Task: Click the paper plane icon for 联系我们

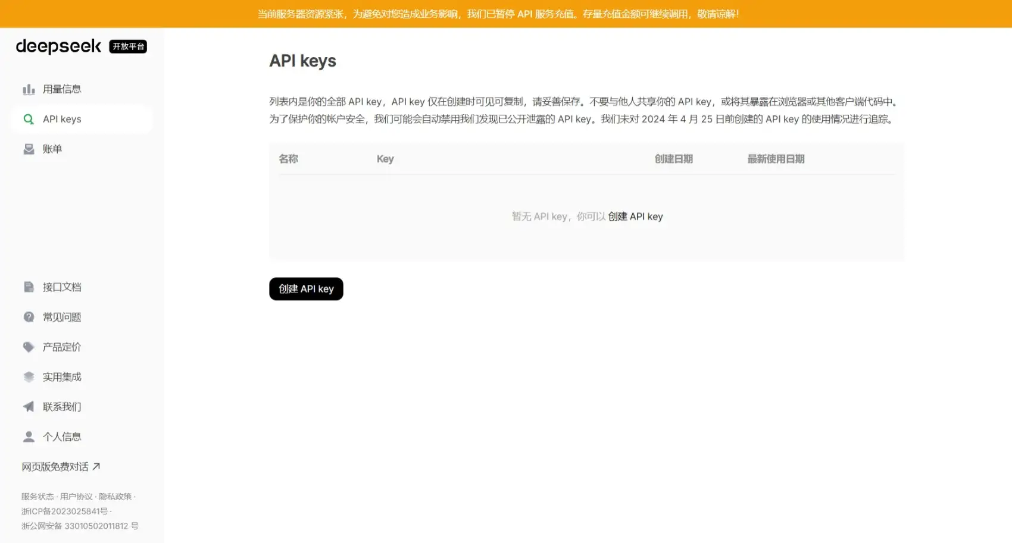Action: [29, 407]
